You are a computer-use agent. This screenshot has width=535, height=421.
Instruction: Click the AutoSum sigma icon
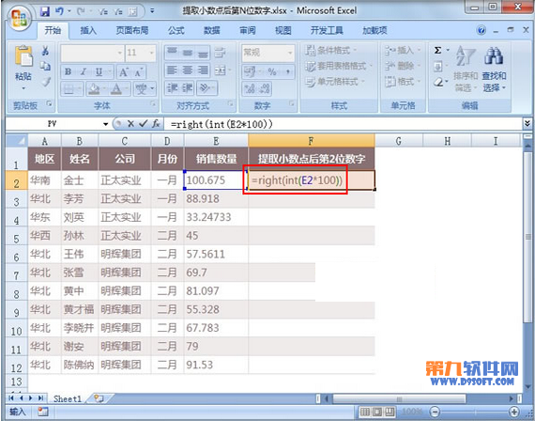(437, 51)
